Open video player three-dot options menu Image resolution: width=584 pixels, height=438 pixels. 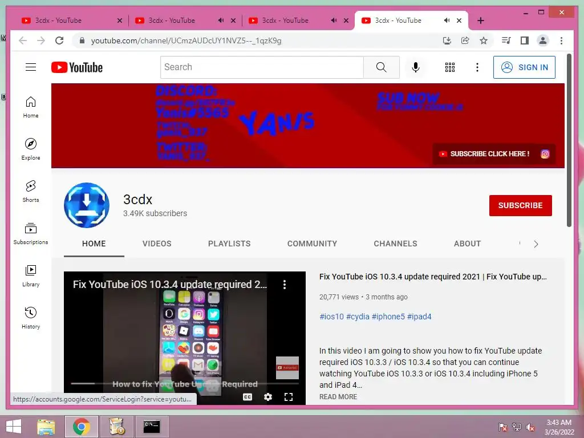(285, 285)
